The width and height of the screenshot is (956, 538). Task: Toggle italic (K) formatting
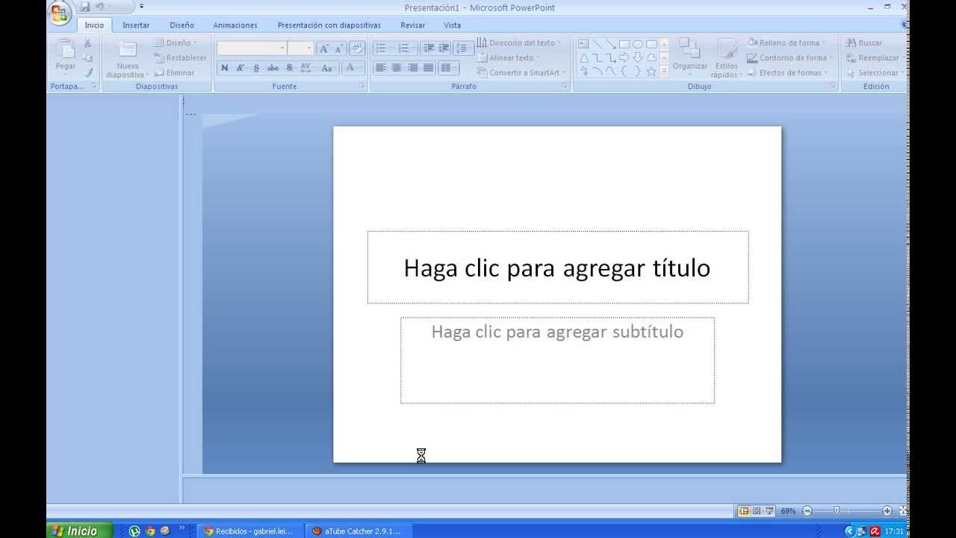pos(240,68)
